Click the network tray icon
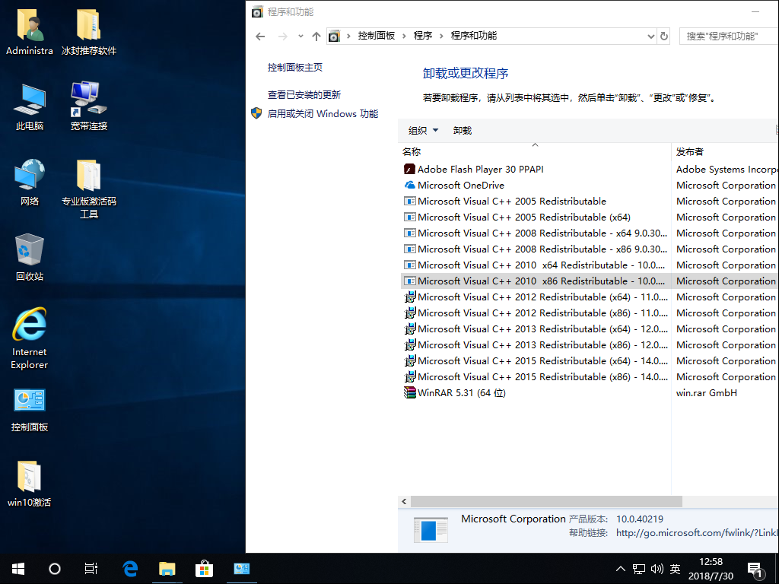 [x=639, y=569]
